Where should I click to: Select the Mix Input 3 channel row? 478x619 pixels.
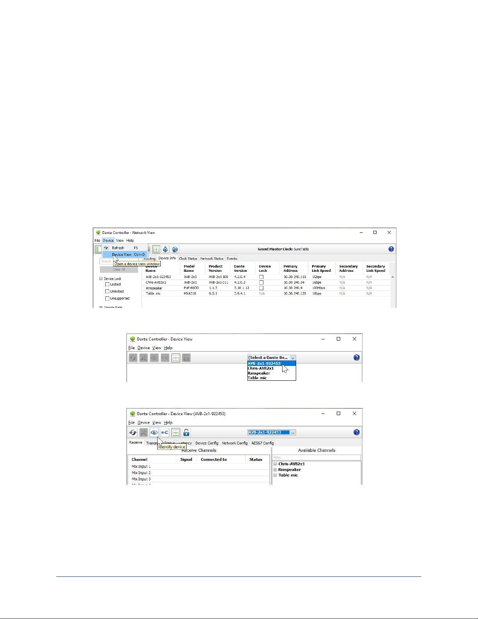tap(199, 479)
